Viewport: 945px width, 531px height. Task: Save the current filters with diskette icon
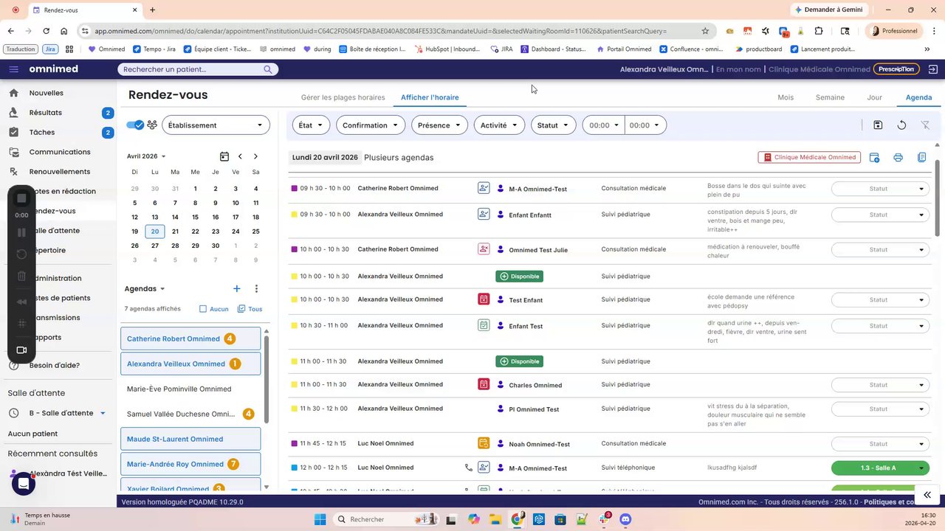tap(878, 125)
